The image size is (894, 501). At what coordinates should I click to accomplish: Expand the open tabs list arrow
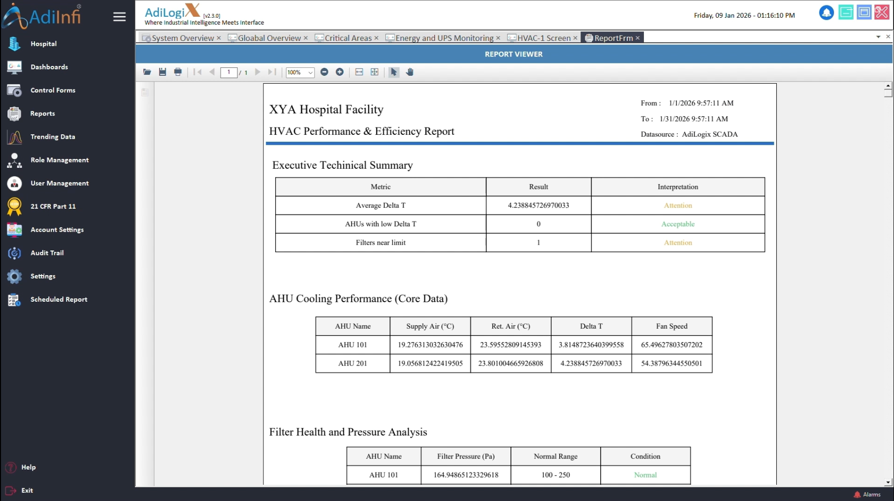point(878,37)
